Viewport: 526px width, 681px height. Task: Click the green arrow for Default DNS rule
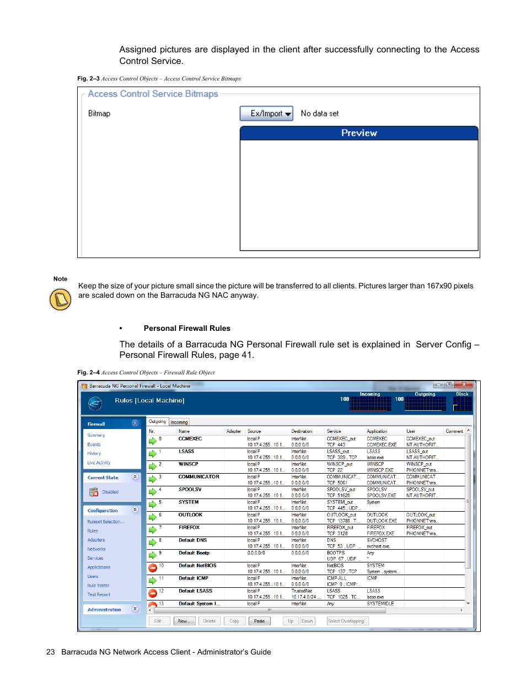coord(153,543)
